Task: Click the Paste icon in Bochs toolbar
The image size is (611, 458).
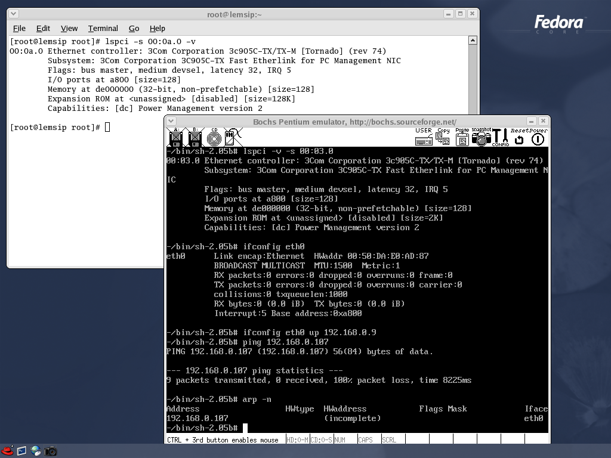Action: coord(462,137)
